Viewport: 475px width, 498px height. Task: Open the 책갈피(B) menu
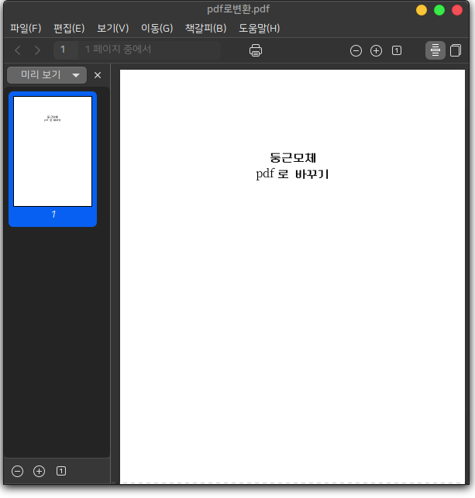click(x=205, y=29)
